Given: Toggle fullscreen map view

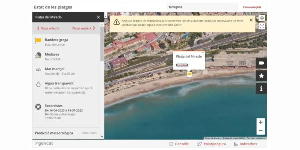Looking at the screenshot, I should 262,26.
